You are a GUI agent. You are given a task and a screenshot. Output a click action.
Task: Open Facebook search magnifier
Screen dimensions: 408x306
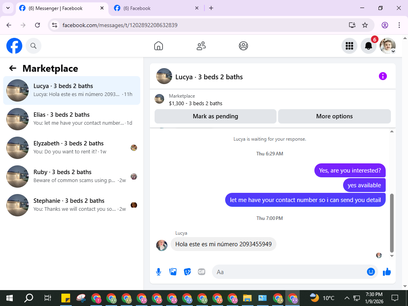point(33,46)
